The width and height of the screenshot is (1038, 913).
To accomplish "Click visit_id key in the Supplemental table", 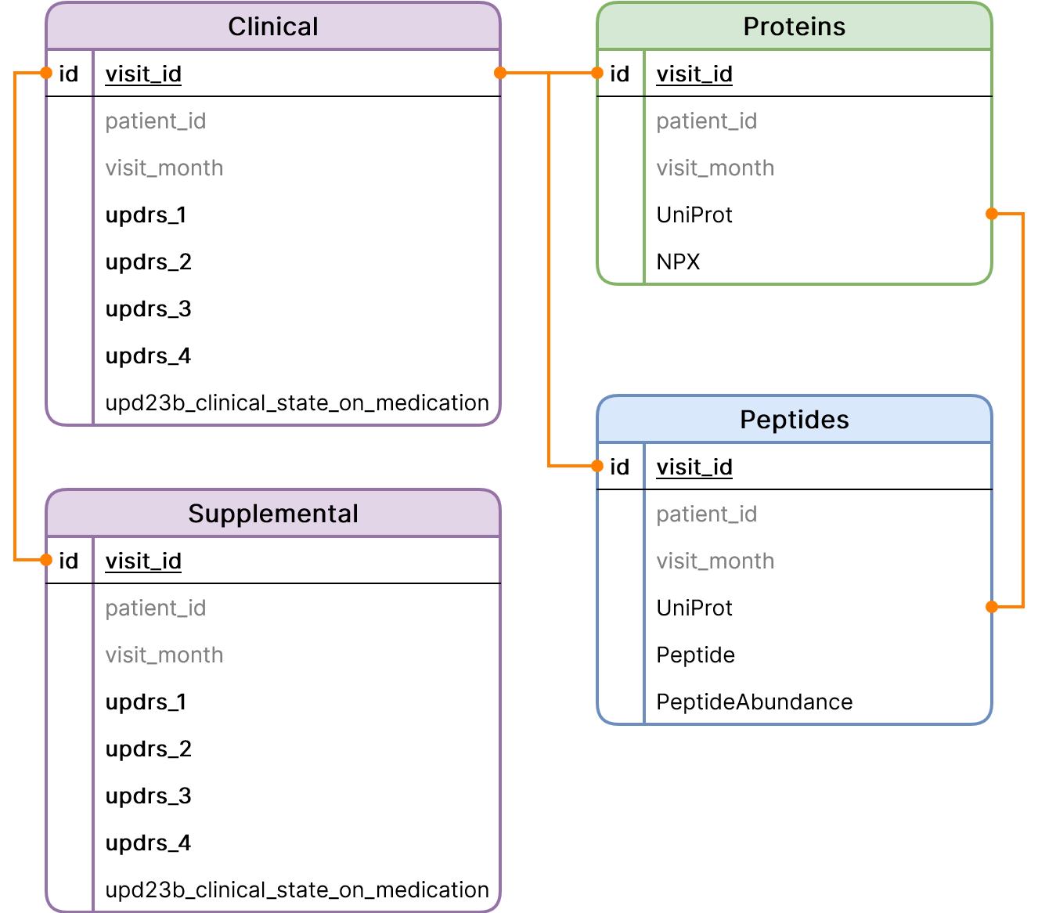I will (143, 561).
